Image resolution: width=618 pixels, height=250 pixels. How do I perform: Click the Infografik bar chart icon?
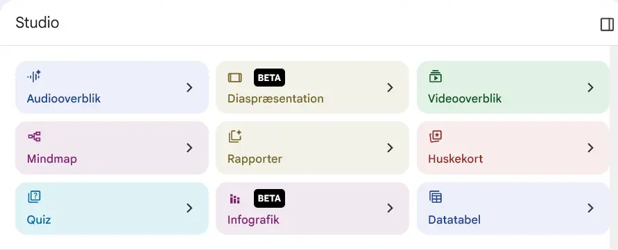click(x=235, y=199)
